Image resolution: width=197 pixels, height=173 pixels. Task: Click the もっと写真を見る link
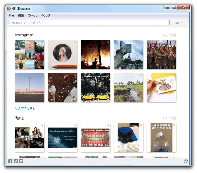click(25, 109)
